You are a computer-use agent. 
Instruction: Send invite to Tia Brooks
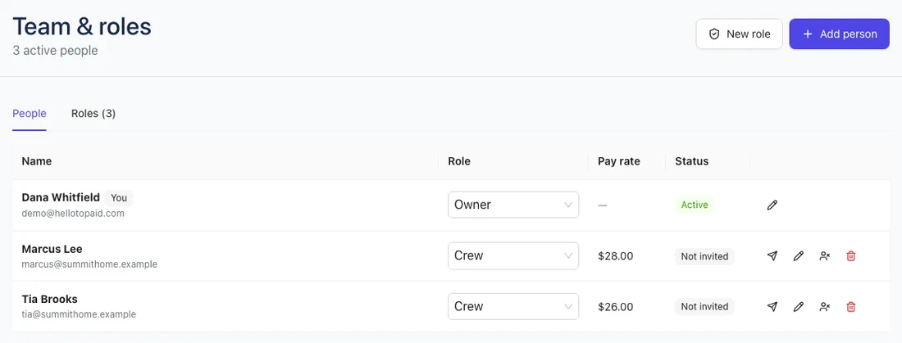(x=772, y=307)
